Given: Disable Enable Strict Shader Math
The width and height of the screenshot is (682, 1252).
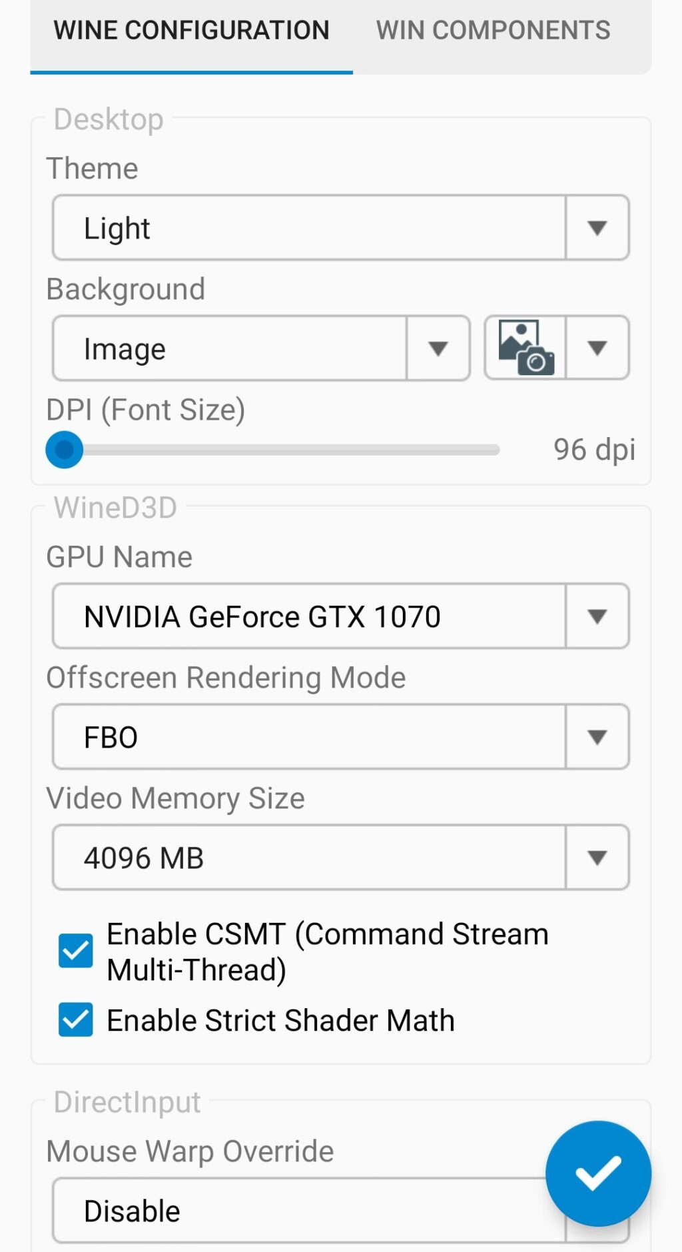Looking at the screenshot, I should [x=75, y=1019].
